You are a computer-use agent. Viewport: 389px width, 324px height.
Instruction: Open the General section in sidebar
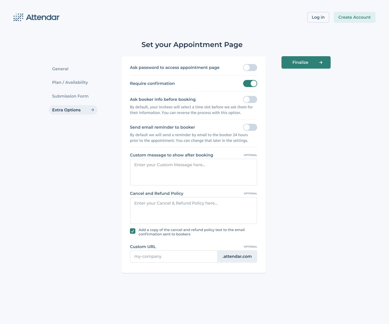coord(60,69)
